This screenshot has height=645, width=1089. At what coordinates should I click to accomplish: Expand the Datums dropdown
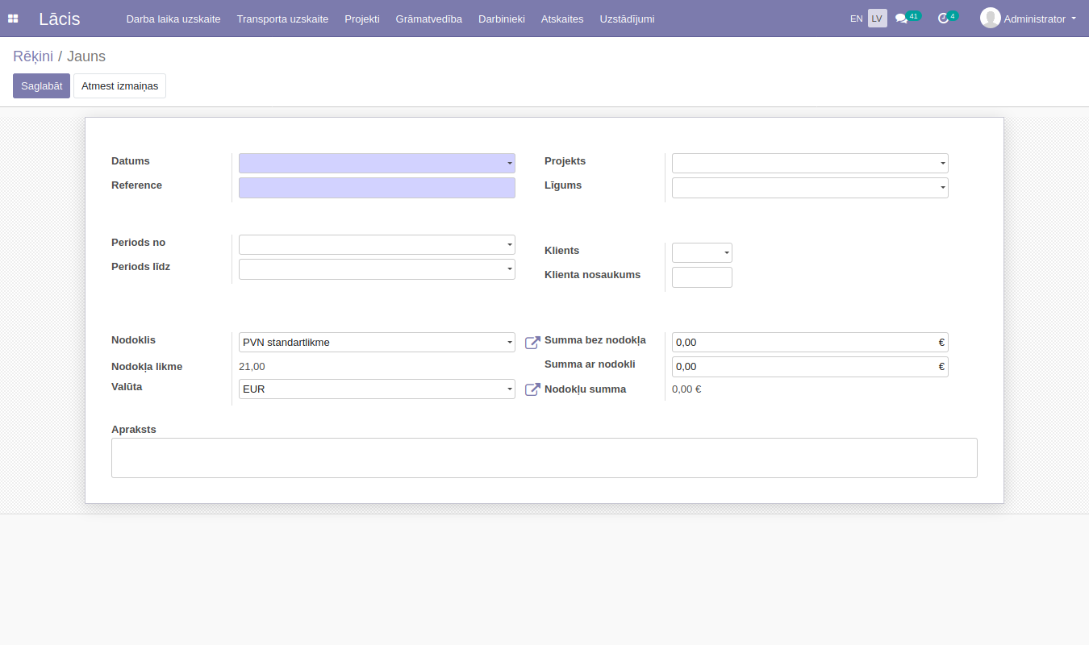(x=509, y=164)
